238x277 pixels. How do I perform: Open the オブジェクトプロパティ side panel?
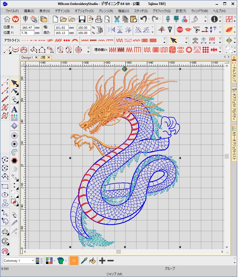click(x=234, y=104)
